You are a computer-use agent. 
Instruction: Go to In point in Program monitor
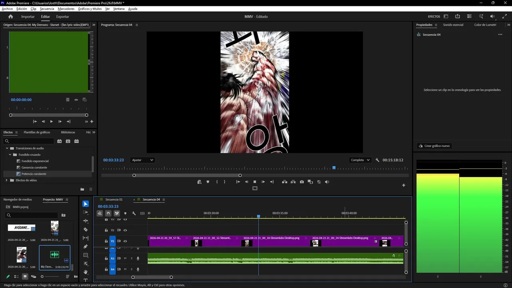(x=238, y=182)
